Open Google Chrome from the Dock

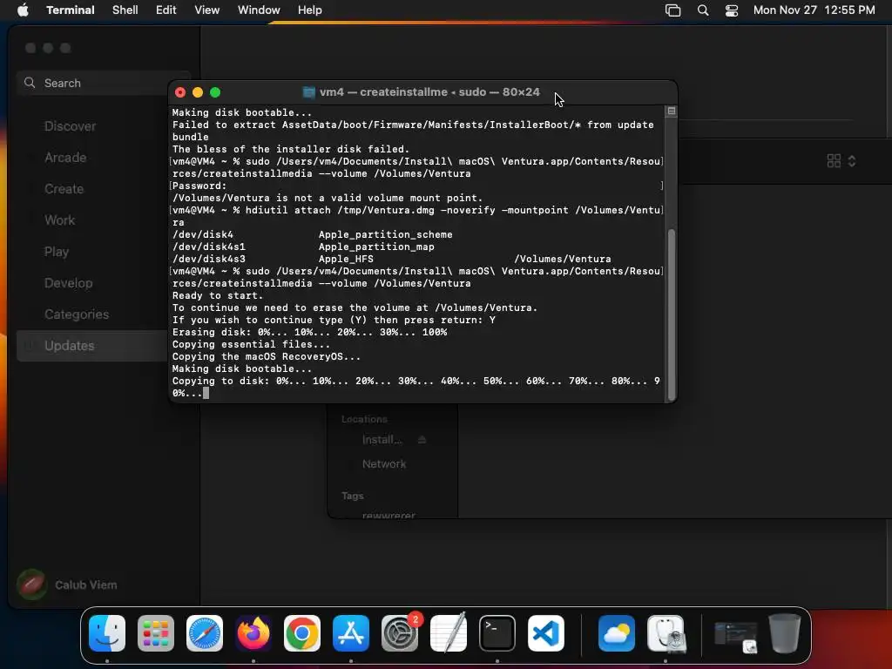[302, 633]
